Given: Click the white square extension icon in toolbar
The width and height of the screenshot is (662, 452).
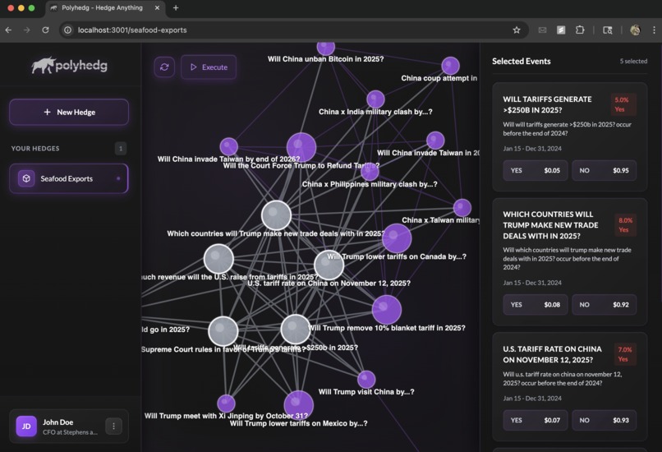Looking at the screenshot, I should click(x=561, y=30).
